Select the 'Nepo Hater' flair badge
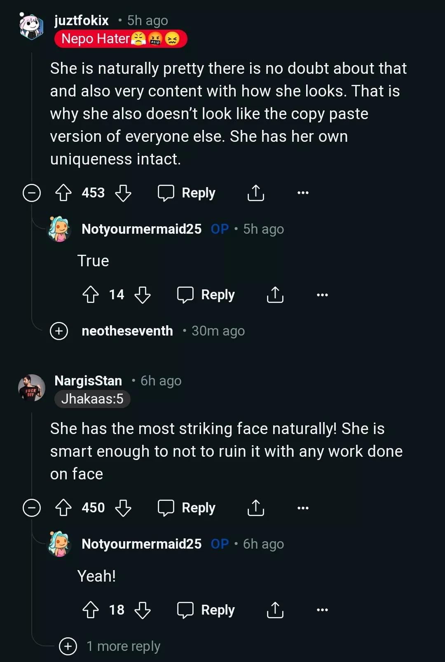The width and height of the screenshot is (445, 662). point(122,39)
